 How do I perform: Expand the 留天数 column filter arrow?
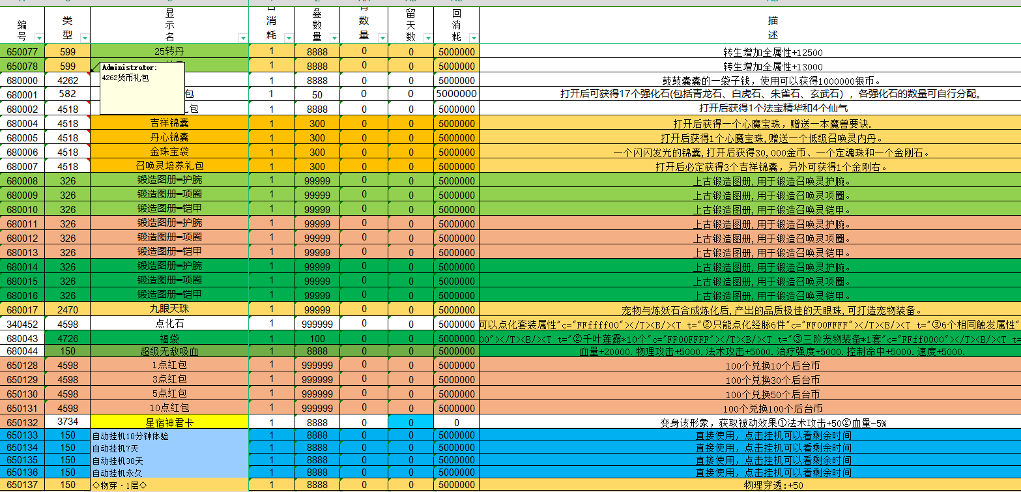pos(427,38)
